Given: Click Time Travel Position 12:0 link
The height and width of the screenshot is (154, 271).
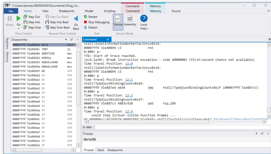Looking at the screenshot, I should click(x=129, y=64).
